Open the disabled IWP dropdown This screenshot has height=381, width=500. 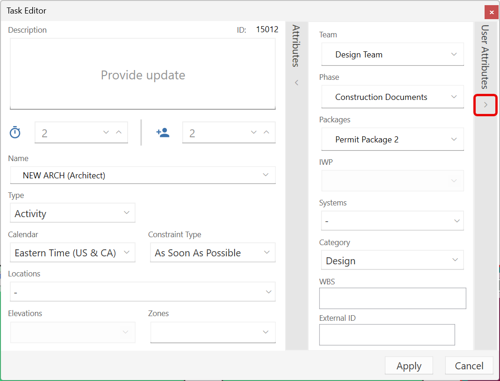pos(393,181)
